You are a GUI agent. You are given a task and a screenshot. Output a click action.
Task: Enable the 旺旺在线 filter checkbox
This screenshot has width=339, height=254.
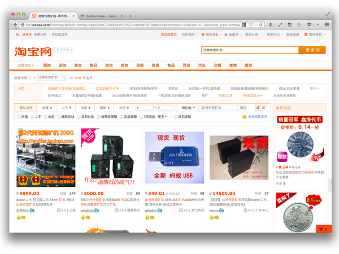(59, 117)
